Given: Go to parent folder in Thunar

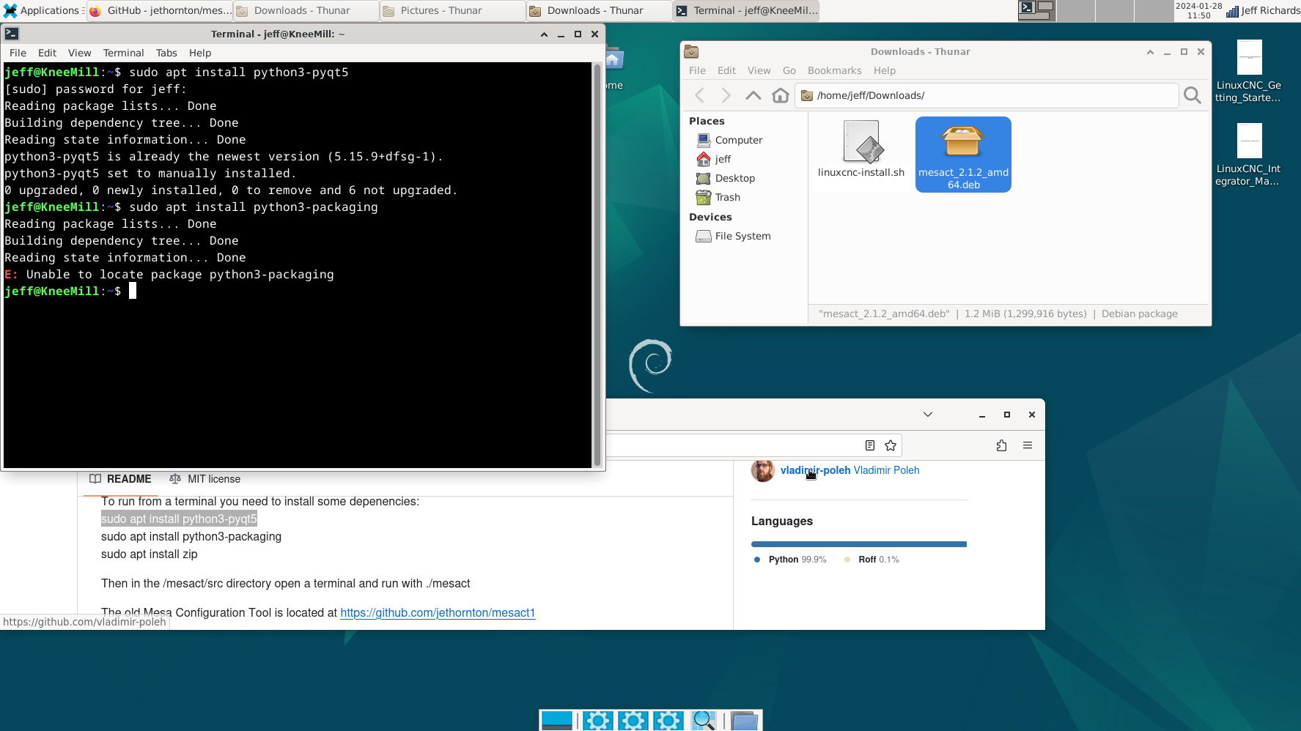Looking at the screenshot, I should coord(753,95).
